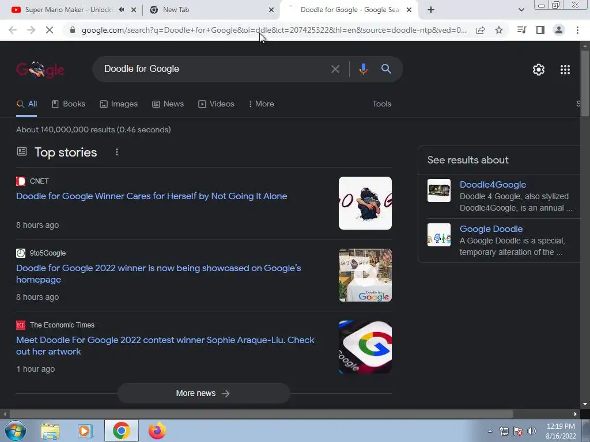Open the media controls icon
The width and height of the screenshot is (590, 442).
tap(521, 30)
